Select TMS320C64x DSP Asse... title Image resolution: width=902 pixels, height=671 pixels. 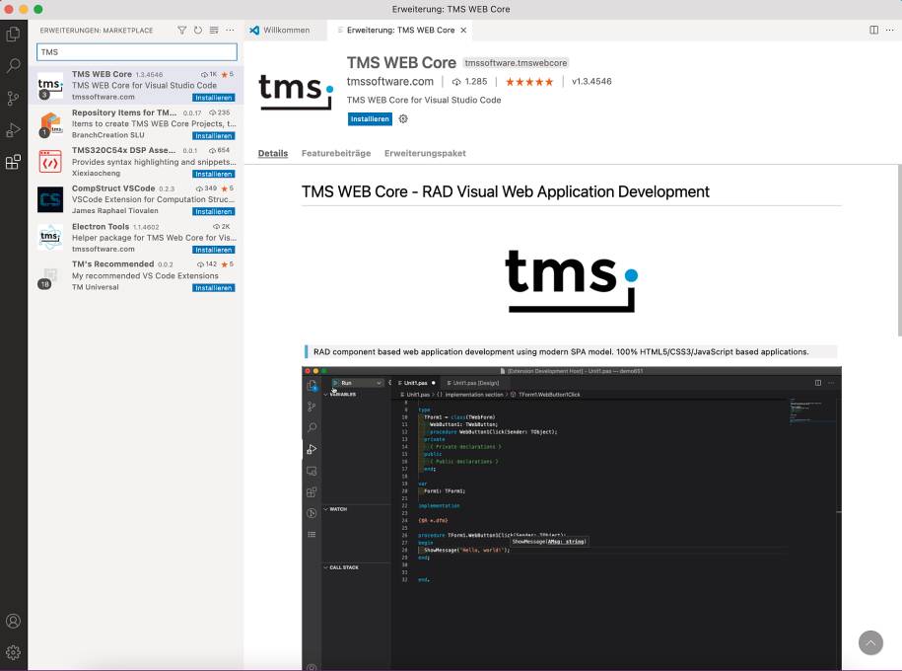[x=123, y=150]
